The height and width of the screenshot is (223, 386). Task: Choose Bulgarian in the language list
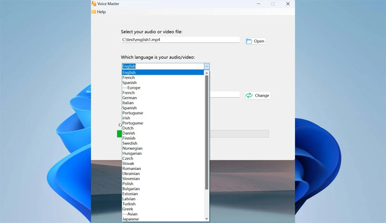(163, 188)
